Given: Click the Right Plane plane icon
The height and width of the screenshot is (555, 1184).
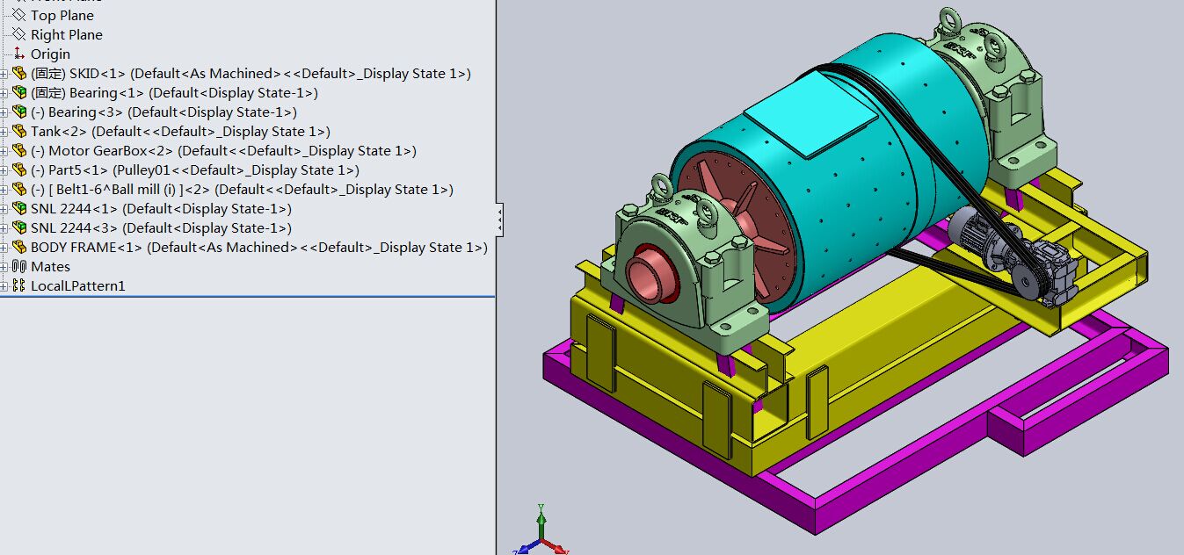Looking at the screenshot, I should tap(18, 34).
